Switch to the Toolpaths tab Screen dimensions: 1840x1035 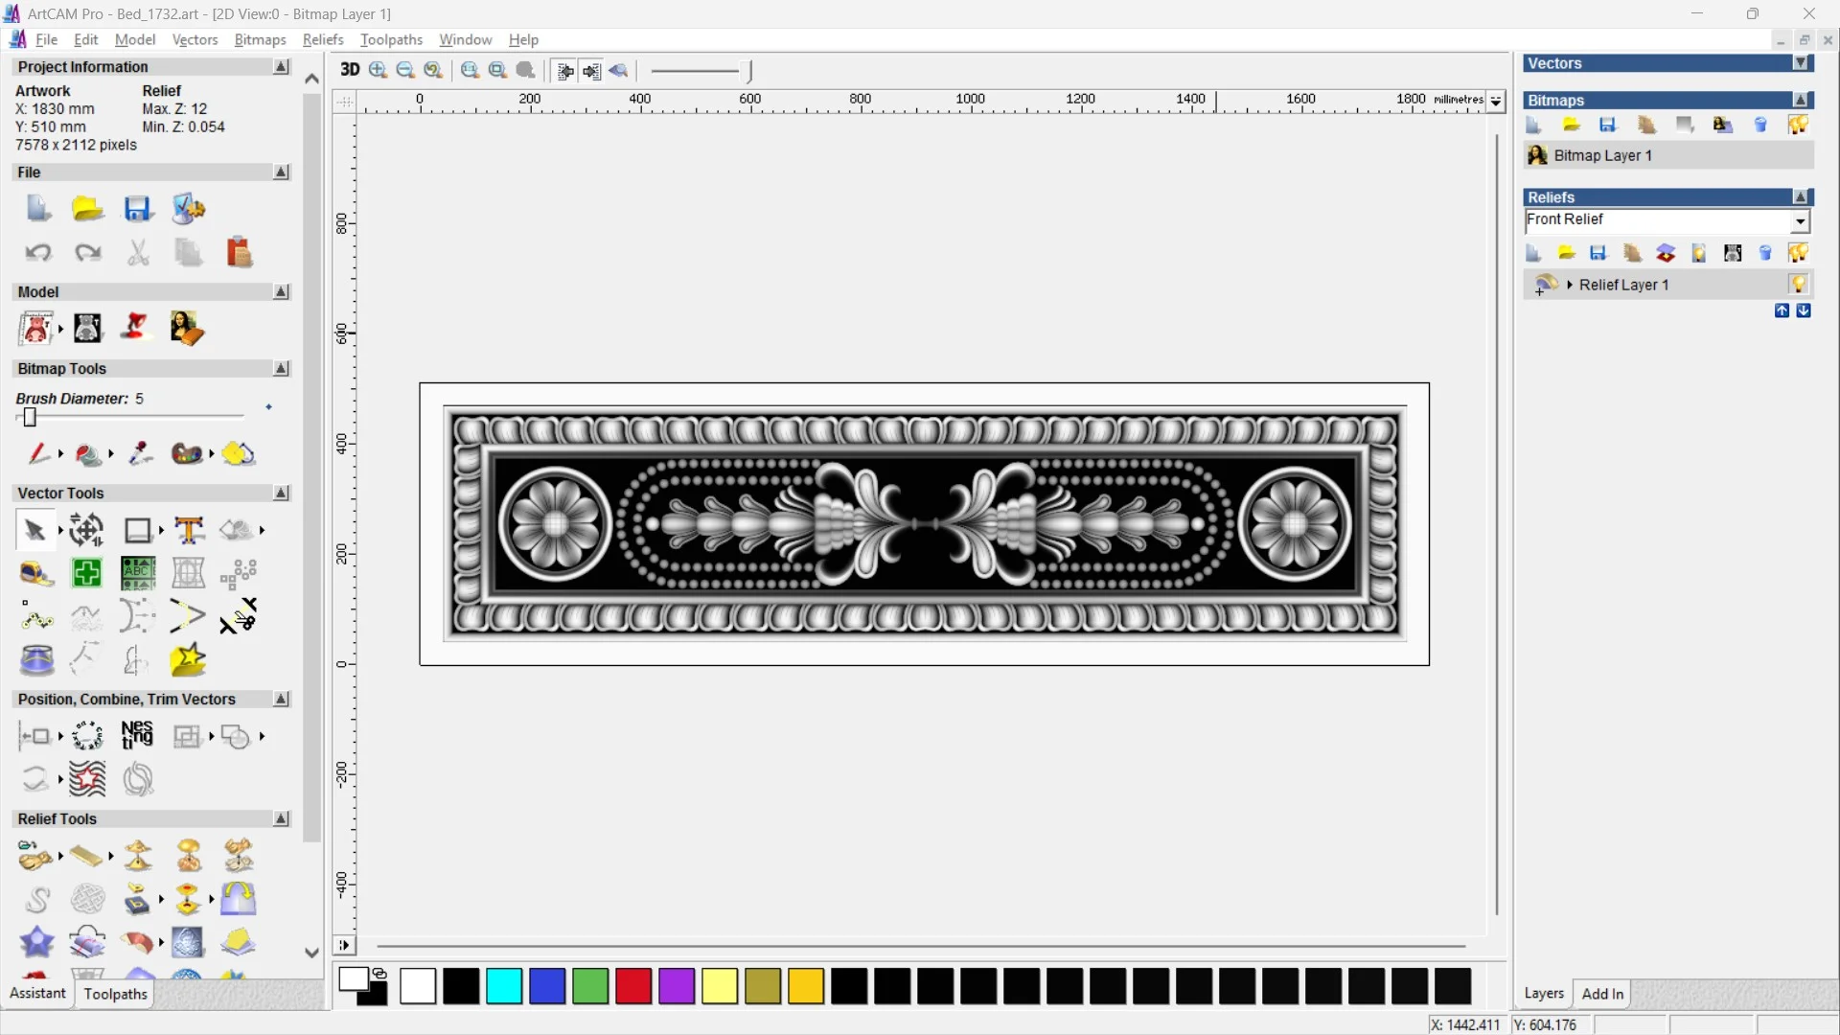115,994
